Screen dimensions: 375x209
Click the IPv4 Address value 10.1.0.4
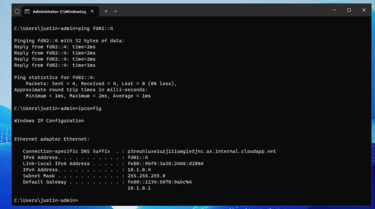139,170
